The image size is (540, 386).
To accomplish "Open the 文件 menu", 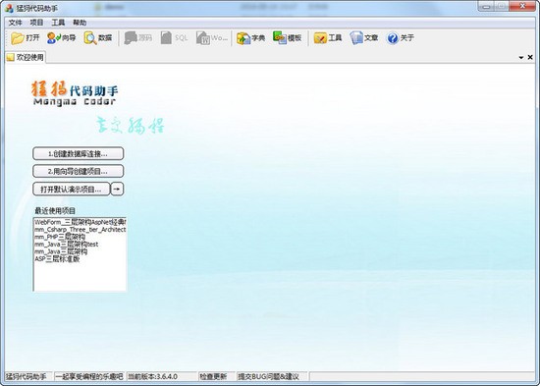I will click(x=15, y=23).
